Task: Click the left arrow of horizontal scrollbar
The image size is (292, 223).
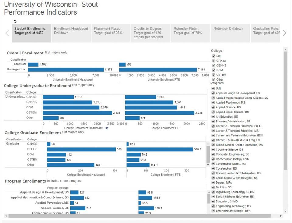Action: tap(6, 216)
